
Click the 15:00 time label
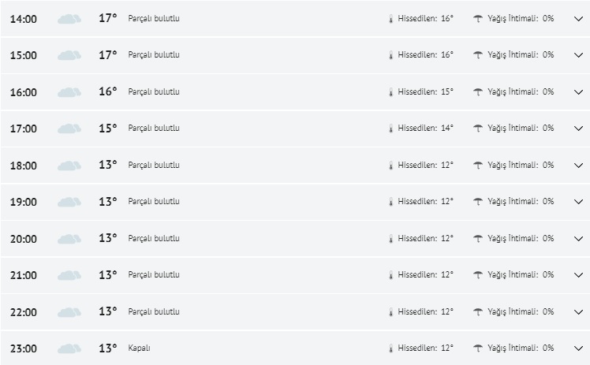click(x=23, y=56)
